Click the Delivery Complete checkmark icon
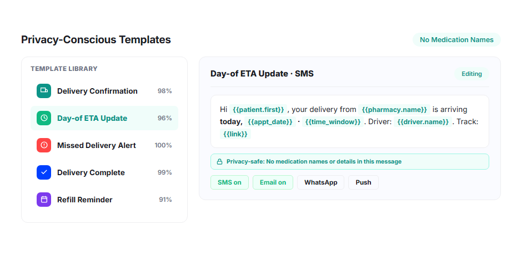 click(x=44, y=172)
